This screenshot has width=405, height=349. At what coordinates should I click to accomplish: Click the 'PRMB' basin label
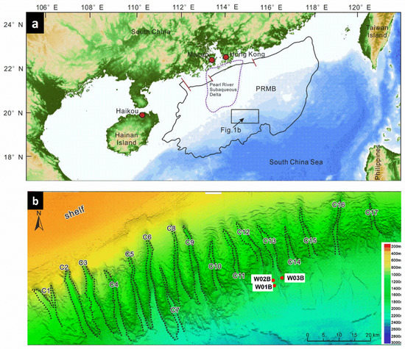tap(266, 89)
